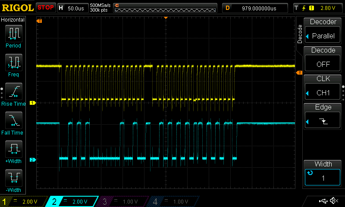Click the memory bar left arrow indicator
This screenshot has width=345, height=207.
[117, 5]
